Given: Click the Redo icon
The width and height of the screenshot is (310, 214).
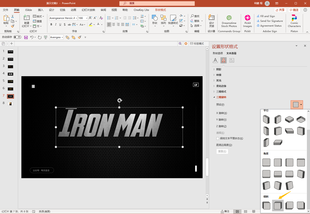Looking at the screenshot, I should (x=39, y=37).
